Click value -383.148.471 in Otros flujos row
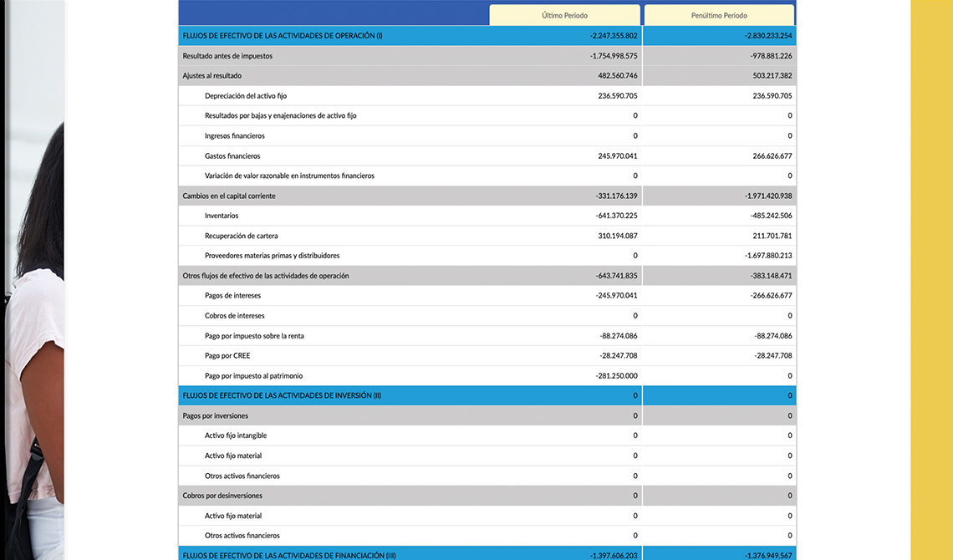Viewport: 953px width, 560px height. pos(772,276)
